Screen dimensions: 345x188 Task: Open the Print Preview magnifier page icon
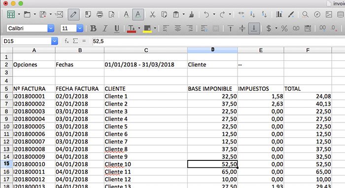coord(111,14)
